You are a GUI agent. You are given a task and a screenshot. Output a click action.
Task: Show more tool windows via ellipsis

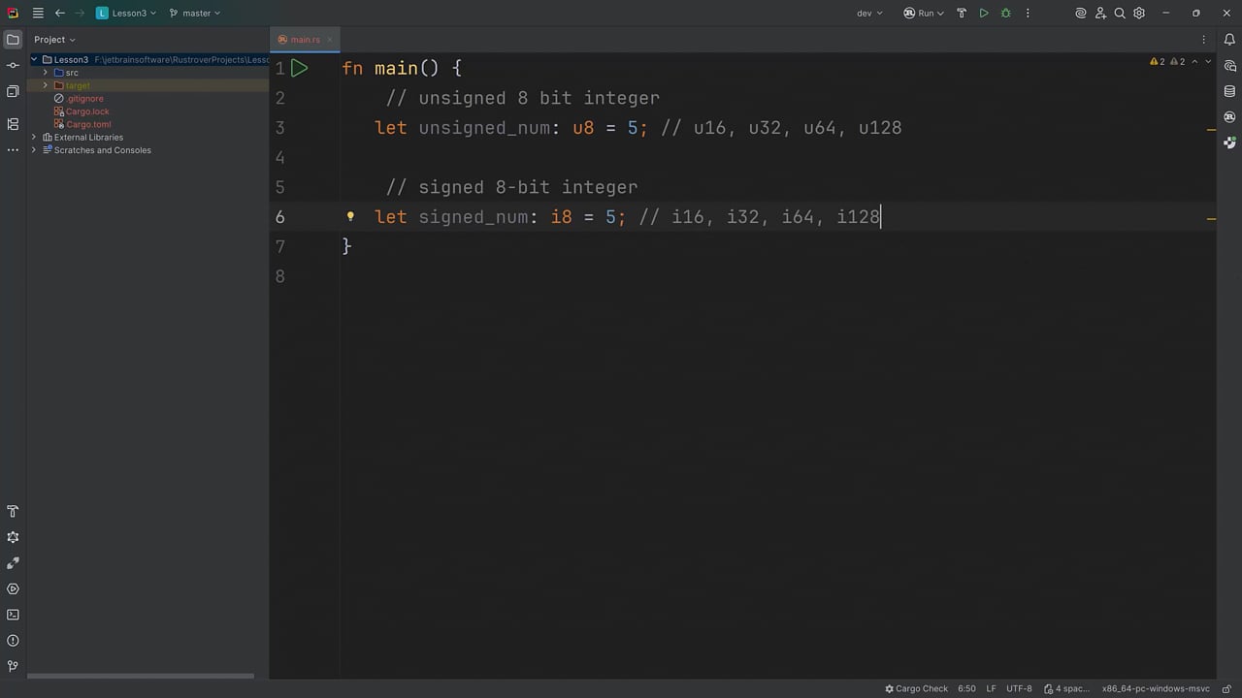click(x=13, y=150)
